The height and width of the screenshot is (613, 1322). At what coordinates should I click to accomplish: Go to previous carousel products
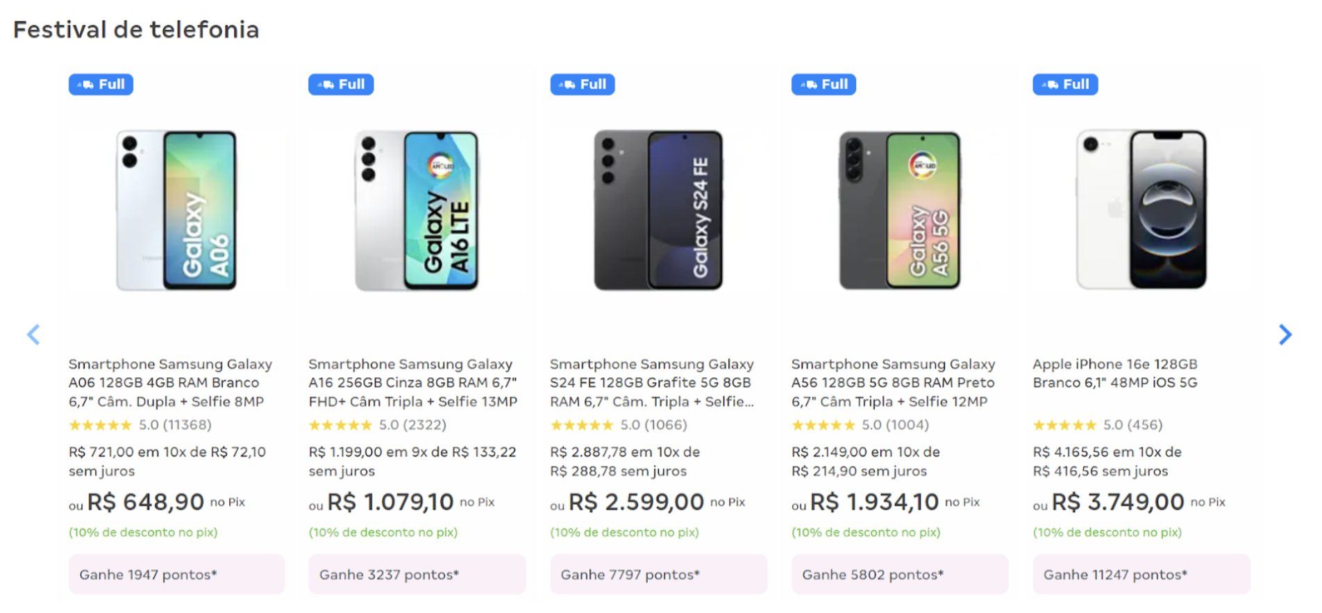tap(33, 335)
